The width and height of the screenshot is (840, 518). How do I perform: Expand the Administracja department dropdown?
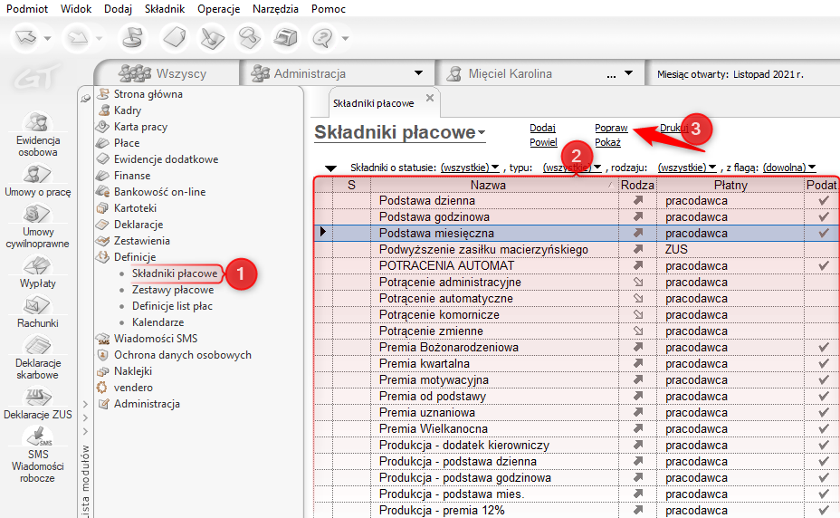[x=418, y=73]
